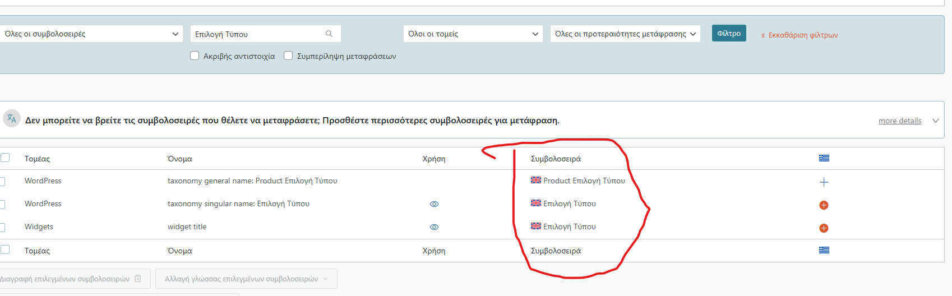Click the Φίλτρο button
952x296 pixels.
[x=729, y=33]
